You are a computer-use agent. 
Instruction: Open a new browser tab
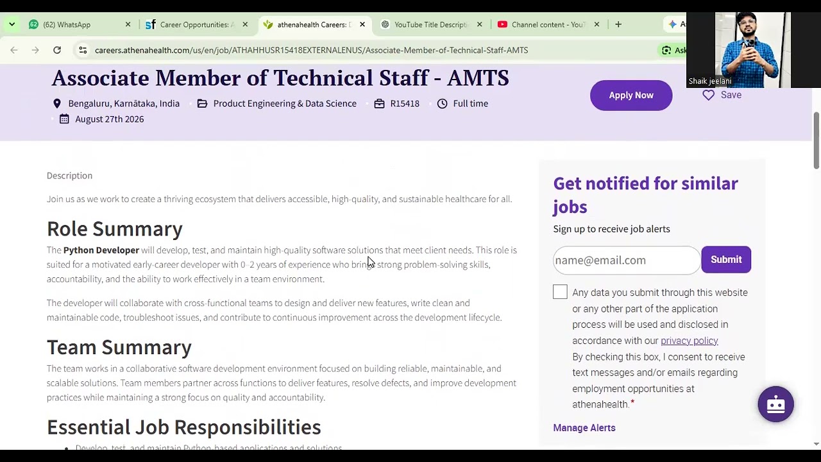618,24
